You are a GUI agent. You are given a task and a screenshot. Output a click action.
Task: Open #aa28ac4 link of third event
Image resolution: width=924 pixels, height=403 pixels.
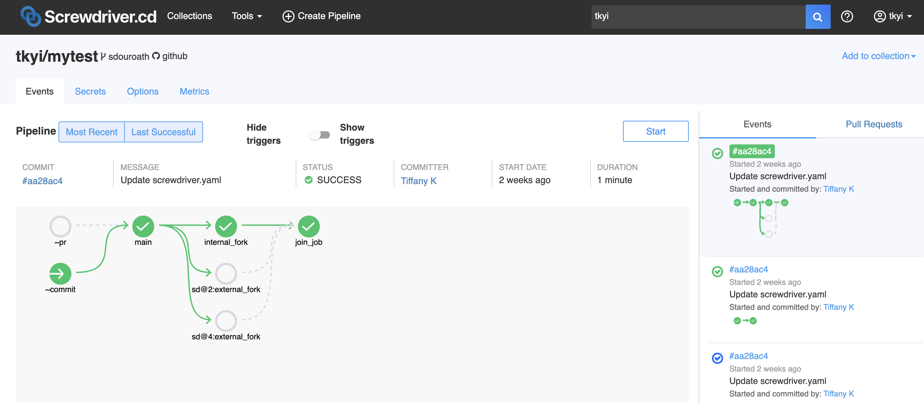click(749, 356)
